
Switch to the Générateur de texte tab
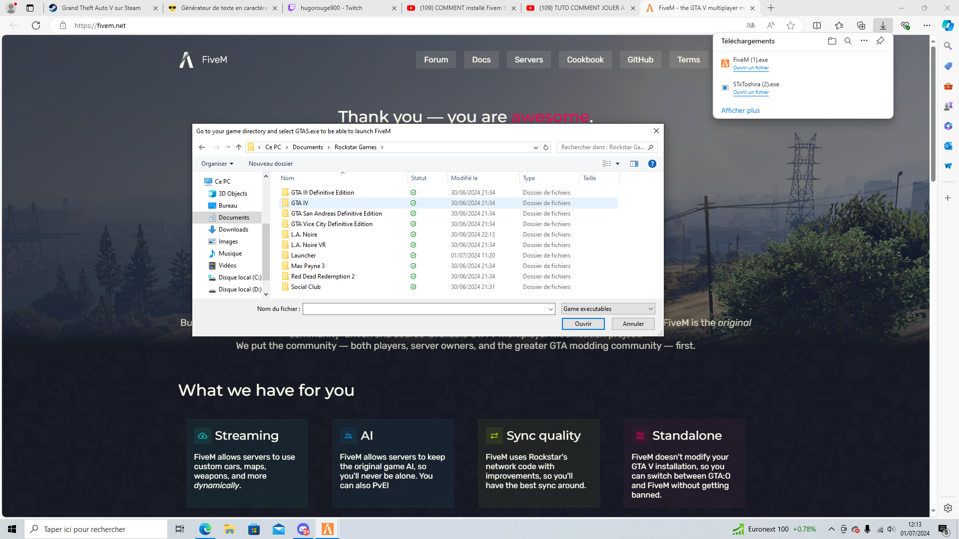click(x=223, y=8)
